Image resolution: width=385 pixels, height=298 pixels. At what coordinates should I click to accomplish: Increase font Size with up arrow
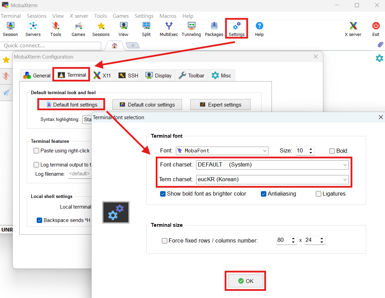coord(311,149)
